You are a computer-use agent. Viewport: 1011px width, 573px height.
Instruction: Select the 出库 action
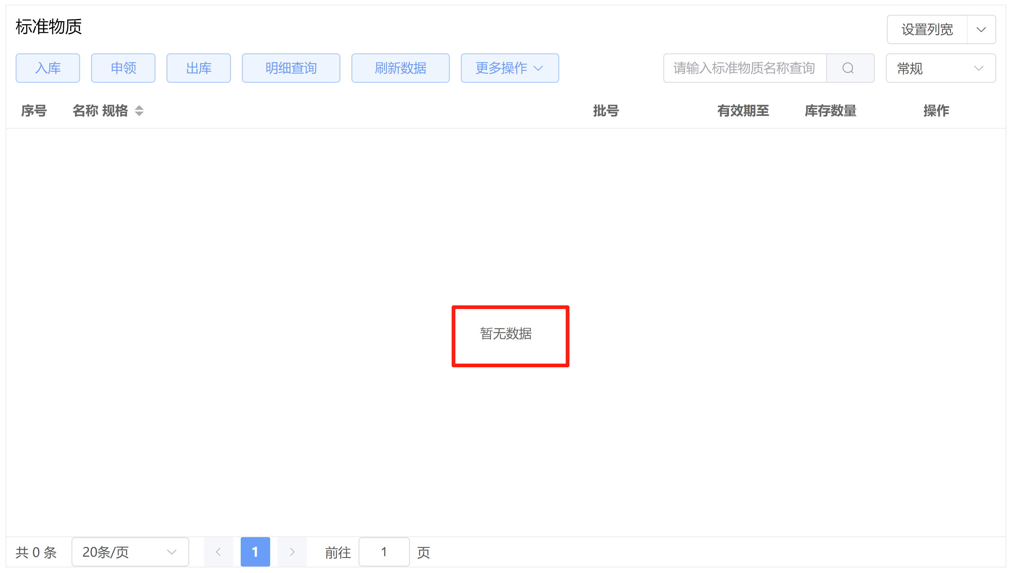pos(198,68)
